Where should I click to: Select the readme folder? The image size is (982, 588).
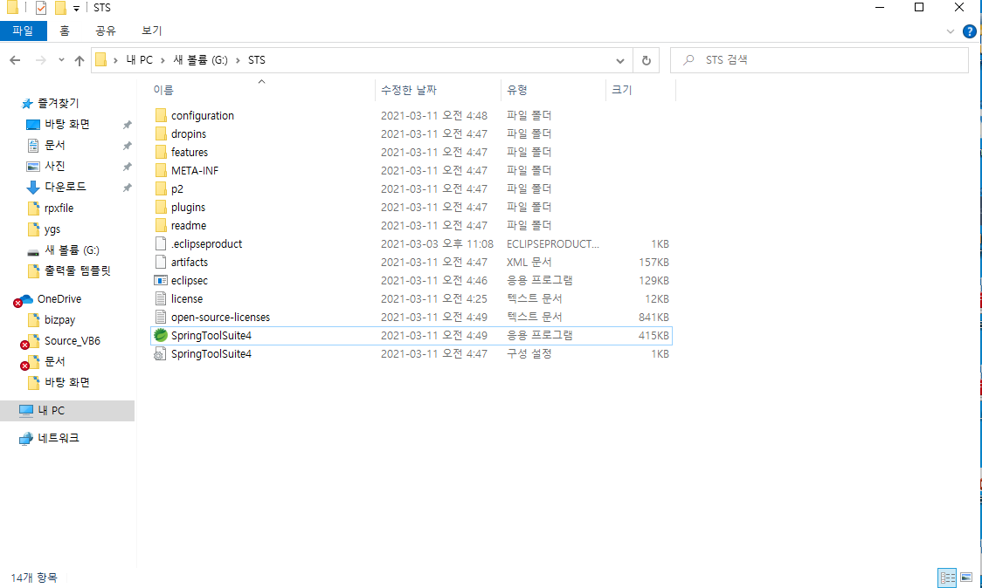click(x=411, y=225)
